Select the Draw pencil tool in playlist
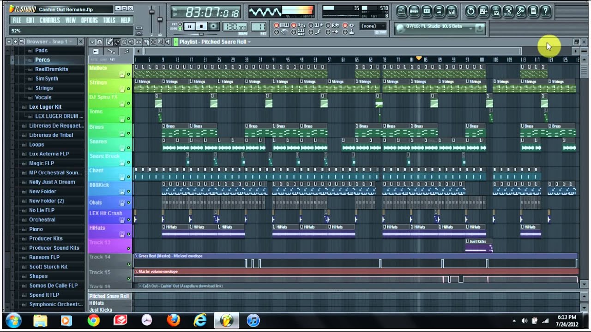The height and width of the screenshot is (332, 591). [110, 42]
